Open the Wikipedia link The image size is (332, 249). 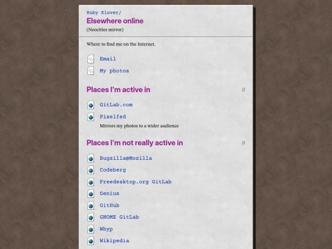[x=114, y=240]
